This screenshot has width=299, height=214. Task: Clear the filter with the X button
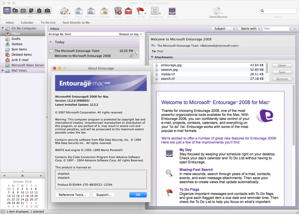(294, 29)
